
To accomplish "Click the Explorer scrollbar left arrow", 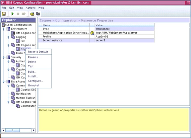I will [4, 130].
